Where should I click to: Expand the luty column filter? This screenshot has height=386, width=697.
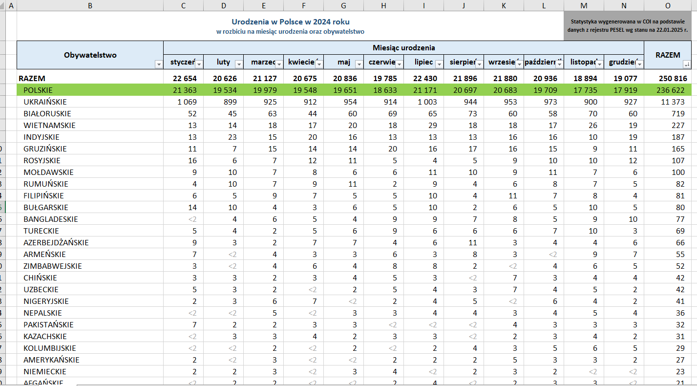(239, 64)
